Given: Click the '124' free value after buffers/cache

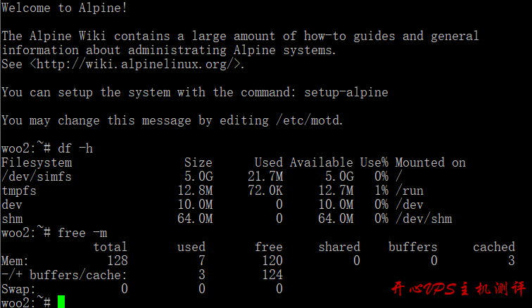Looking at the screenshot, I should [x=272, y=275].
